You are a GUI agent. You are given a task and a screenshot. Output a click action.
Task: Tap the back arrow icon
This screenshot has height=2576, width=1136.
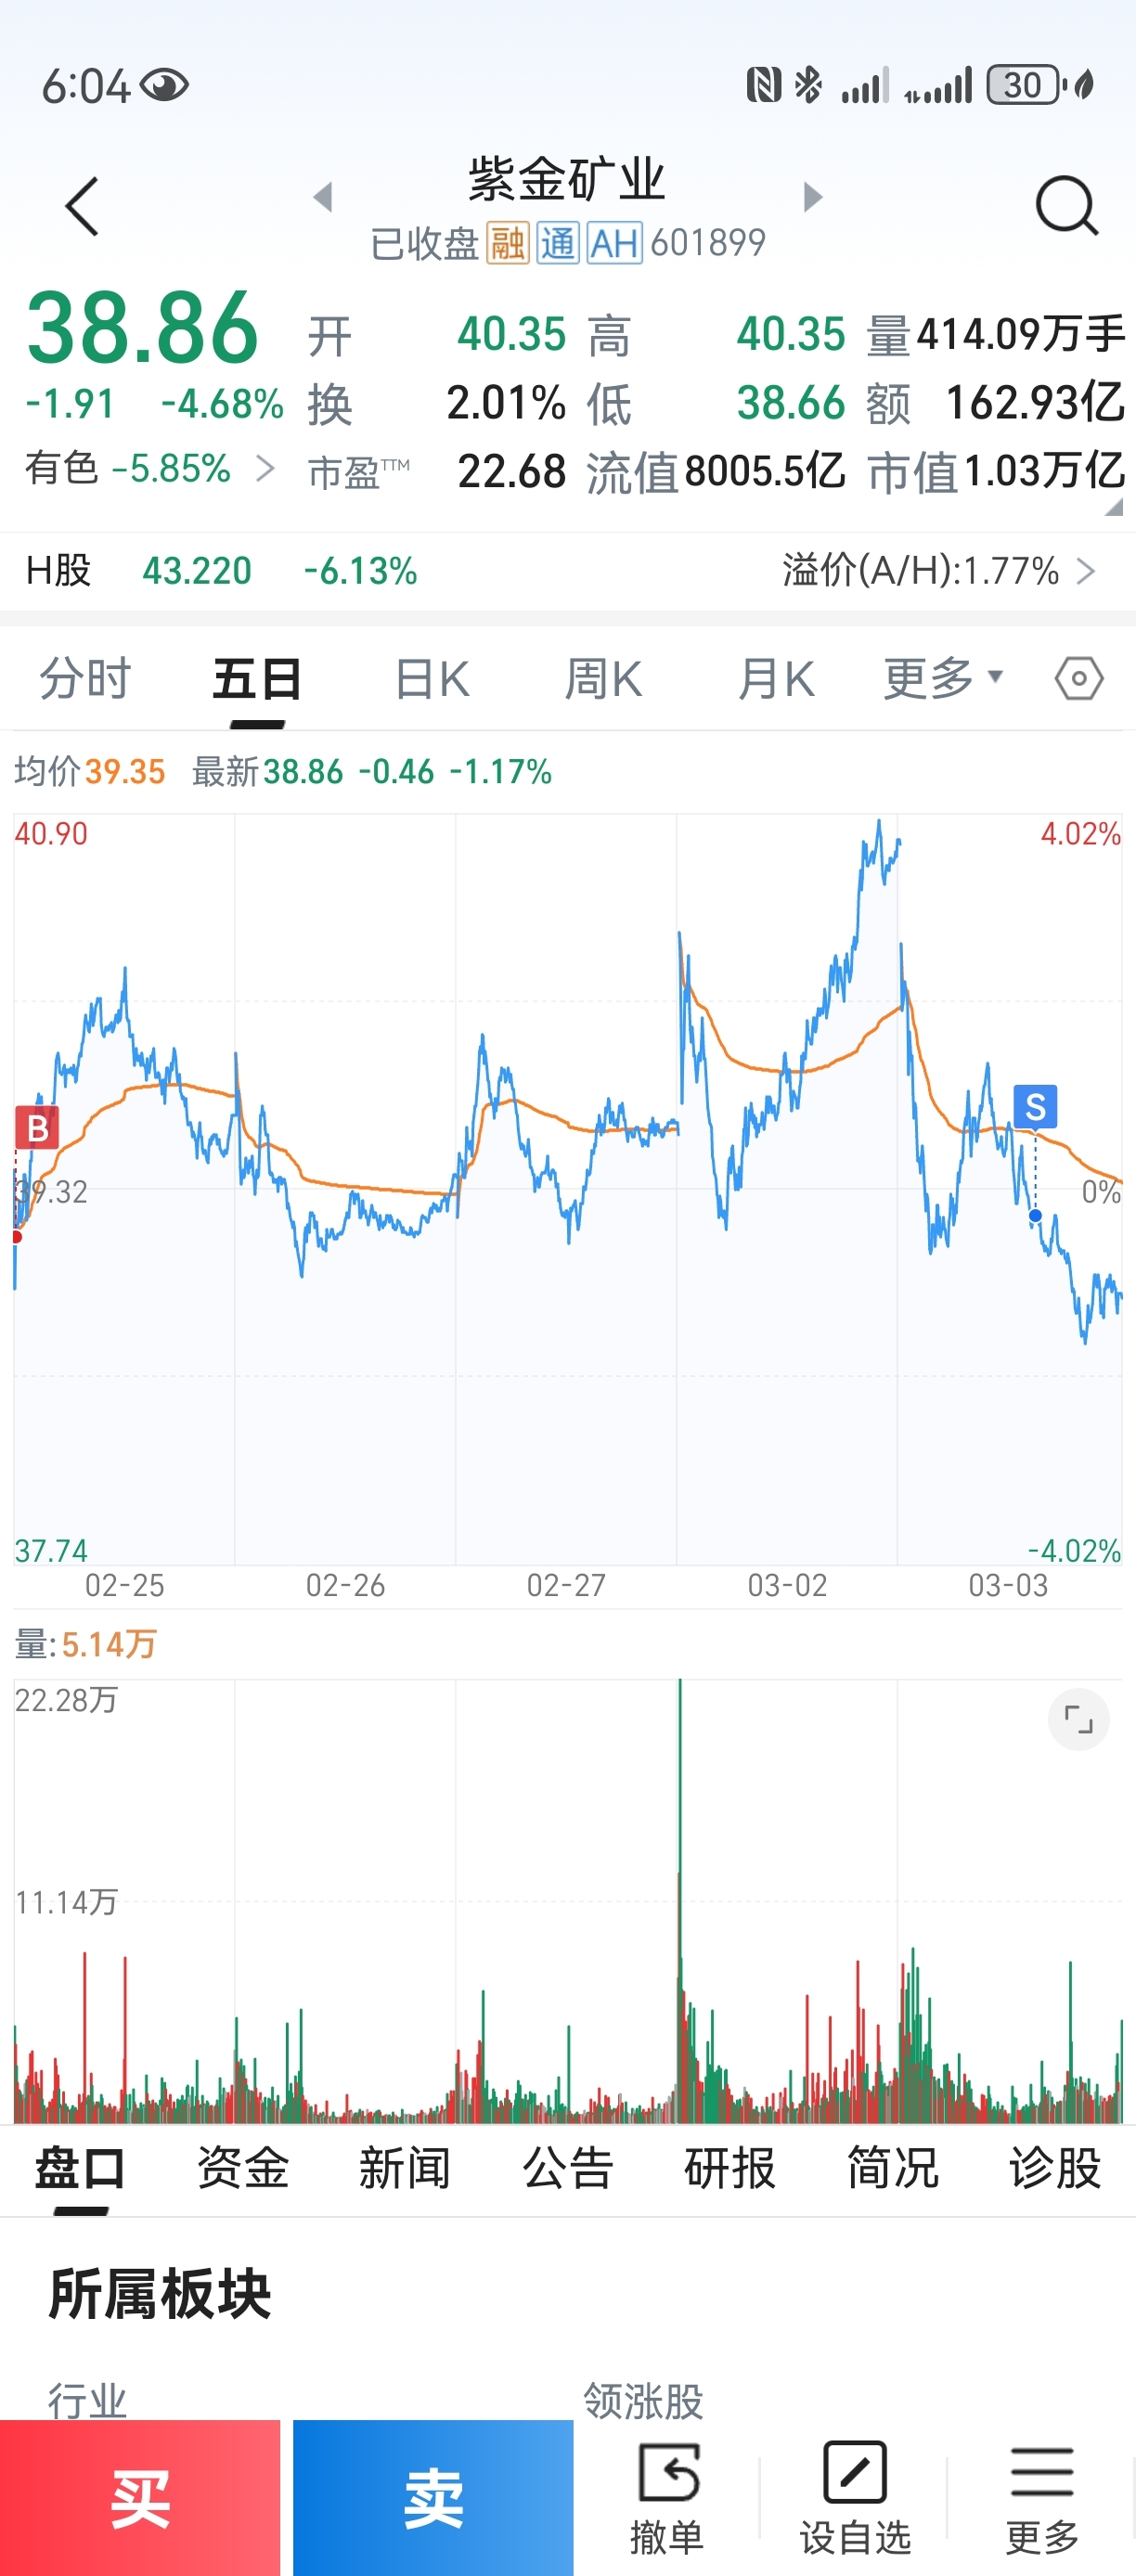(82, 207)
